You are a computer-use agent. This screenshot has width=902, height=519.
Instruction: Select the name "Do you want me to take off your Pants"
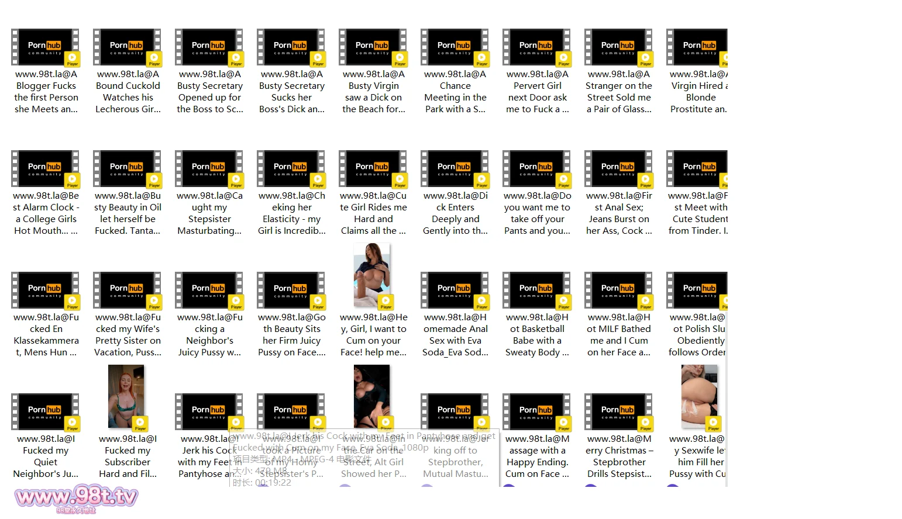pos(537,213)
